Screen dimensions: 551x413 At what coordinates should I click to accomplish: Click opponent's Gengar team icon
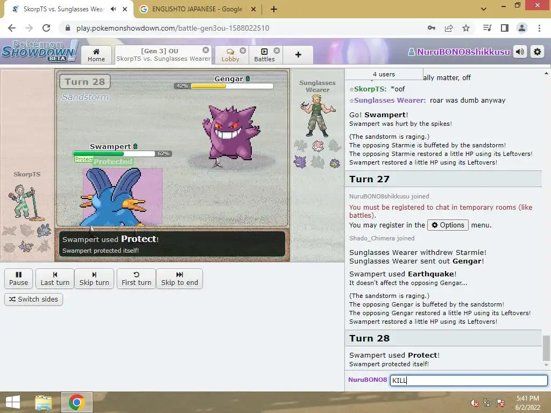click(x=300, y=162)
